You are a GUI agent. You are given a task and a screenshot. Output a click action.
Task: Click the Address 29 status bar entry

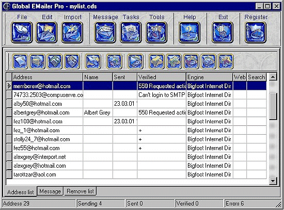[39, 203]
